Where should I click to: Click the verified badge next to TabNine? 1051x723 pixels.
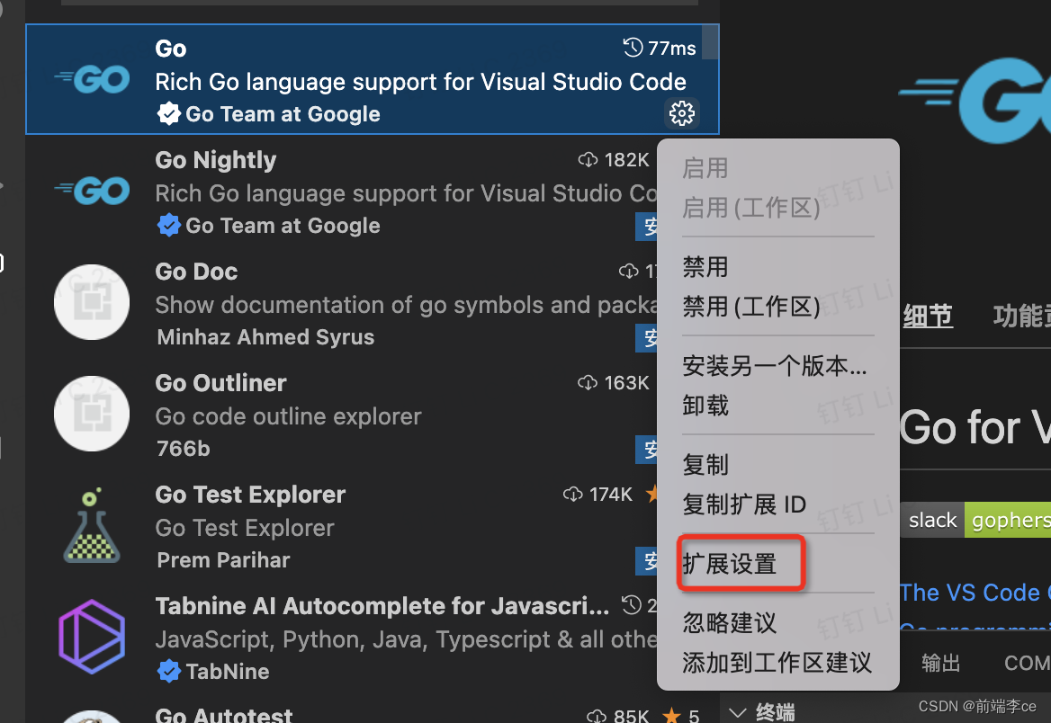[x=168, y=671]
